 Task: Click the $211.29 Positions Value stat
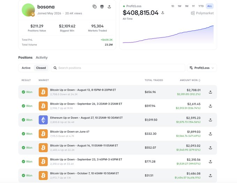tap(37, 26)
